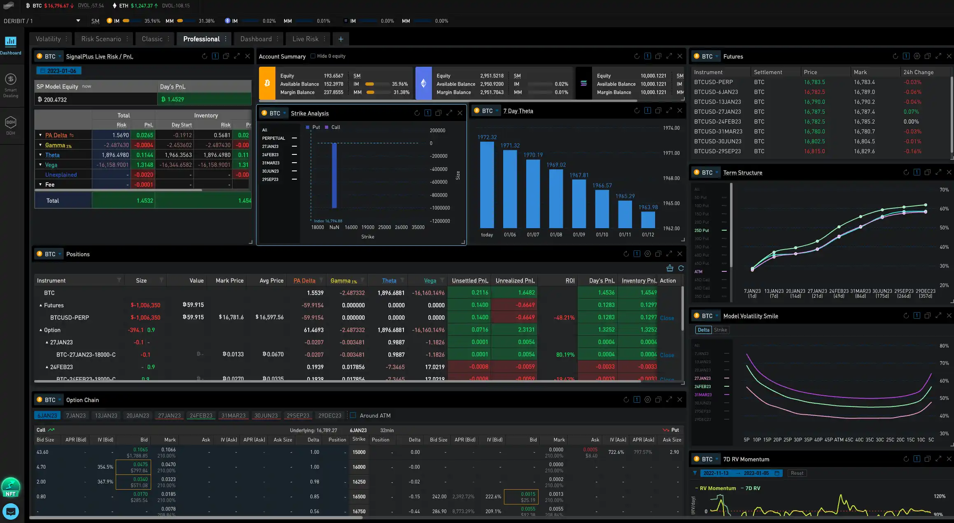Add a new dashboard tab with plus
The height and width of the screenshot is (523, 954).
click(x=341, y=39)
